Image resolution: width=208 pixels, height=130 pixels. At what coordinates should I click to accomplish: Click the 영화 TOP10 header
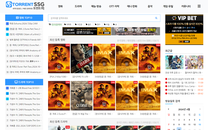(x=24, y=18)
